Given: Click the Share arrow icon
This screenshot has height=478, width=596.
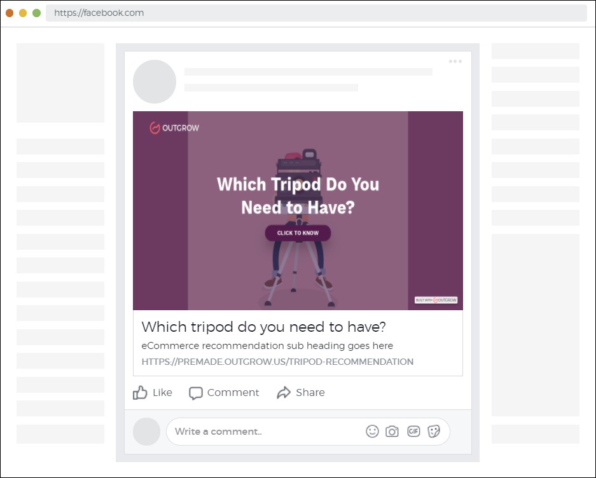Looking at the screenshot, I should [x=284, y=393].
